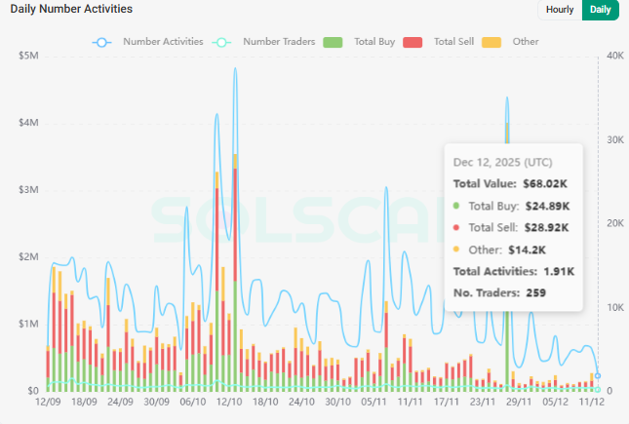Switch to the Hourly view
Image resolution: width=629 pixels, height=424 pixels.
pos(560,10)
